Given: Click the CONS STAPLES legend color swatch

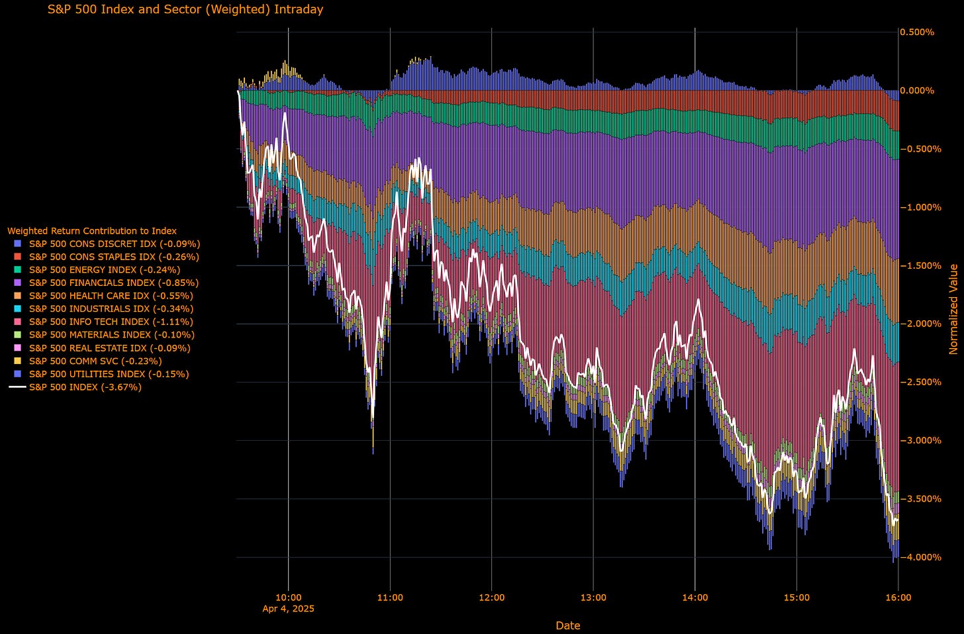Looking at the screenshot, I should pos(17,257).
